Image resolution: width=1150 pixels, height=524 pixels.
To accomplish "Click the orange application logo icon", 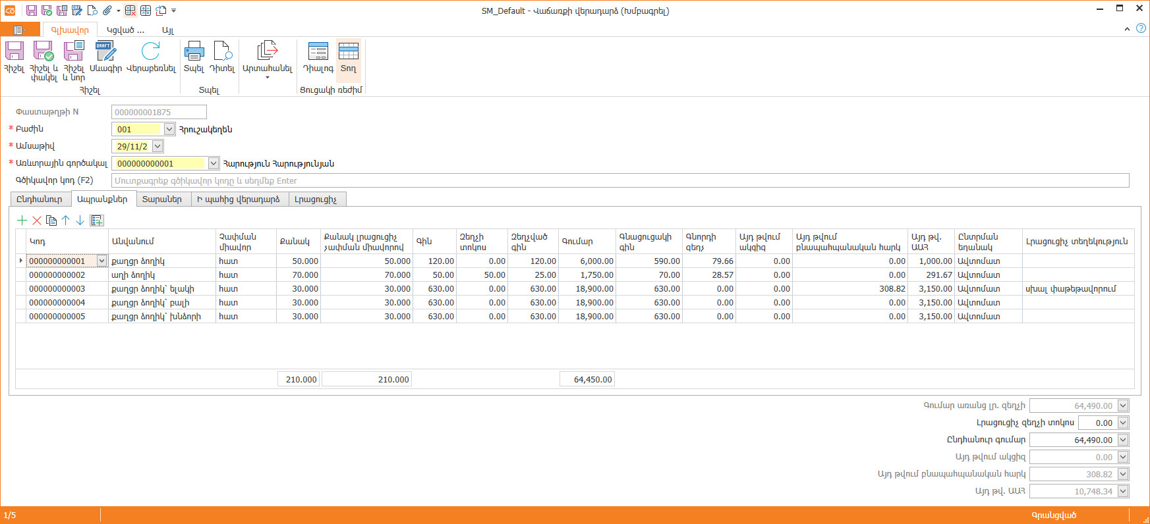I will click(10, 11).
